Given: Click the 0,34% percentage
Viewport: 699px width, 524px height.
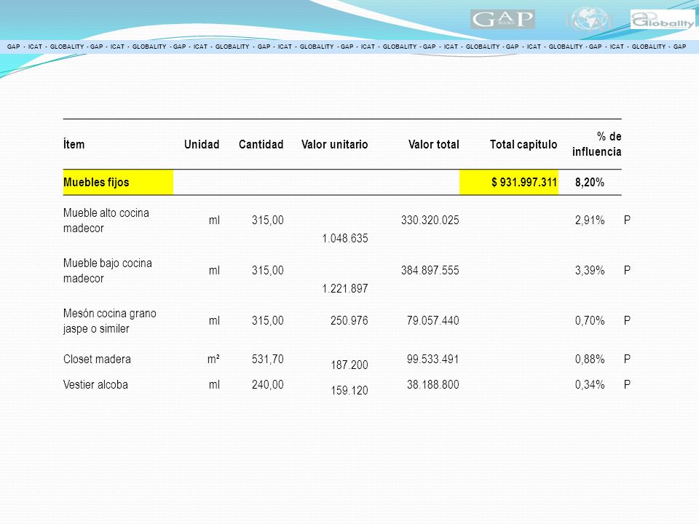Looking at the screenshot, I should (x=589, y=384).
